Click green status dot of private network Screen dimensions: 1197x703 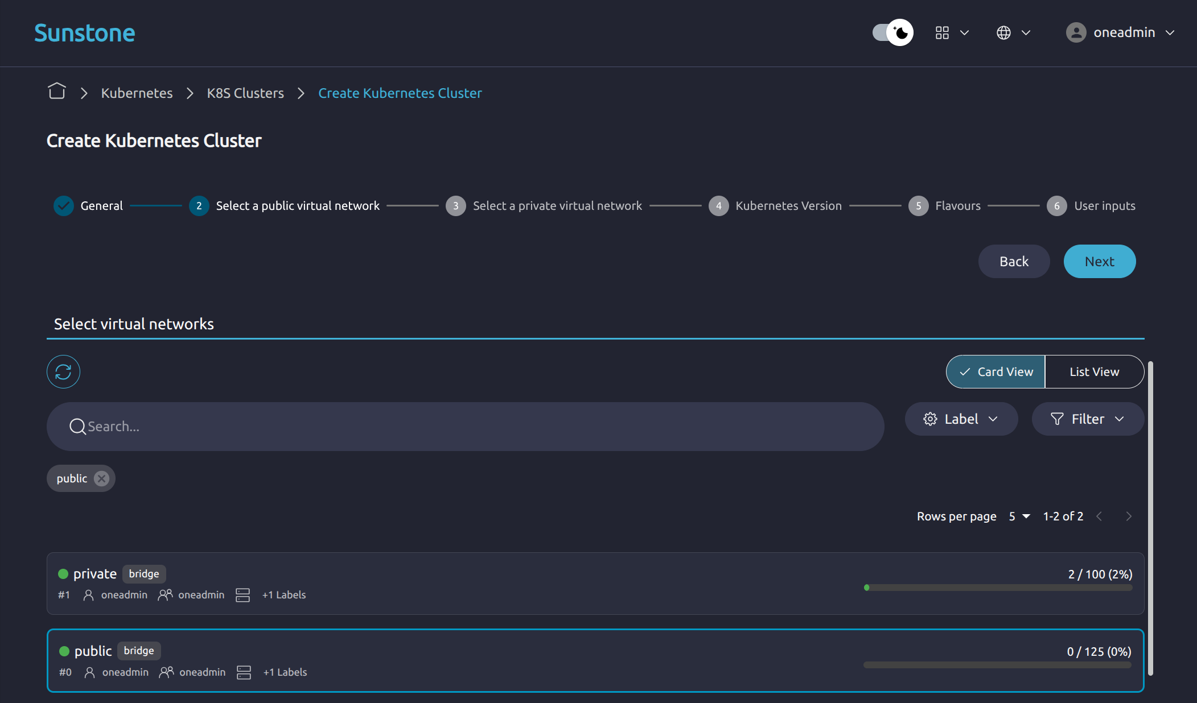click(x=63, y=574)
